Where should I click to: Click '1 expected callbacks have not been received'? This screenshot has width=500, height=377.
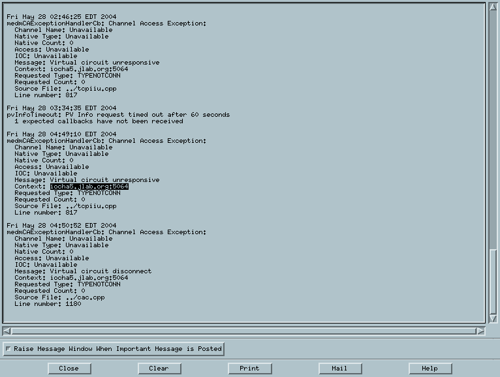point(99,121)
